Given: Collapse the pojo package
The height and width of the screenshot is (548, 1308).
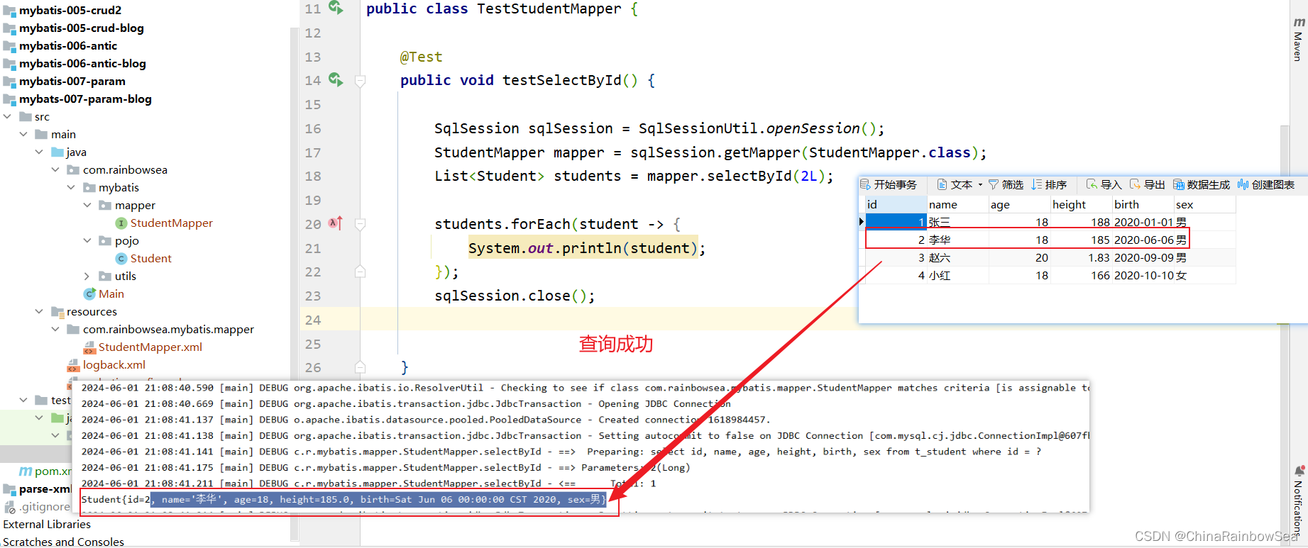Looking at the screenshot, I should (x=87, y=240).
